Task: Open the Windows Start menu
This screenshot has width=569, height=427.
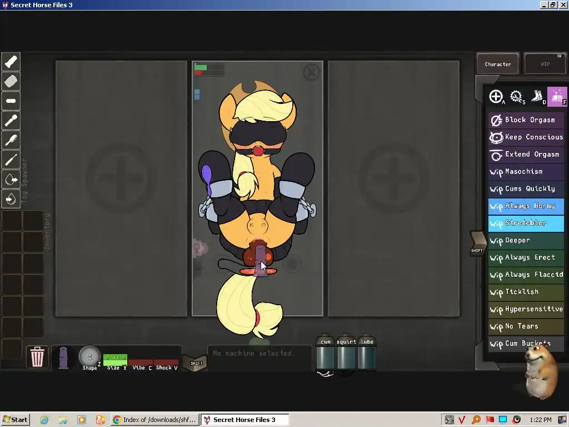Action: click(15, 420)
